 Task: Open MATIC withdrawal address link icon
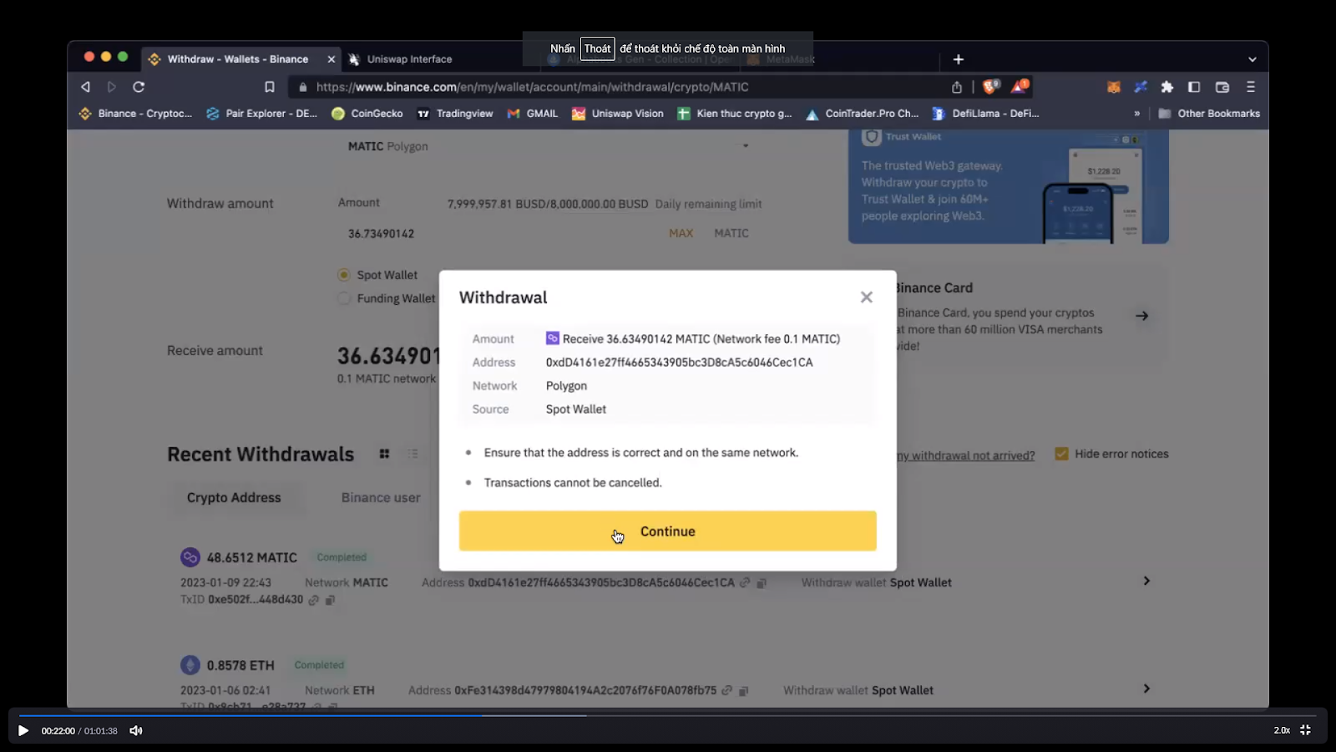click(745, 582)
